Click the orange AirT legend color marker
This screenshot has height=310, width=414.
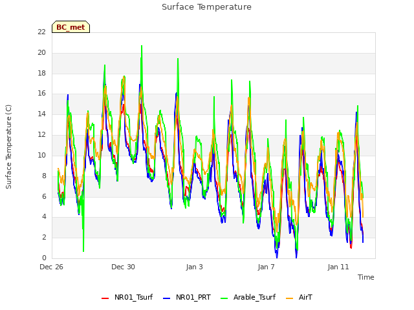coord(290,298)
